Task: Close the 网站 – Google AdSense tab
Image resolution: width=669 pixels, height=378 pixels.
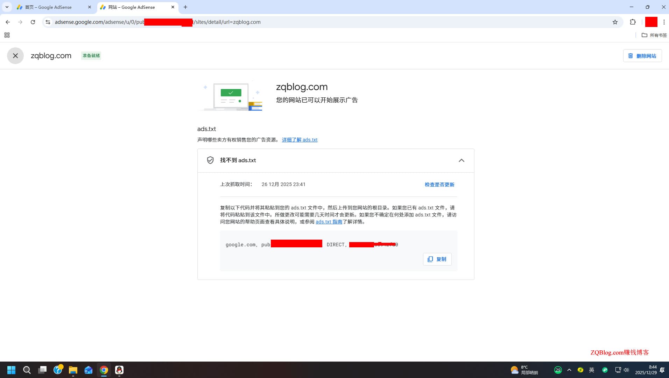Action: pos(173,7)
